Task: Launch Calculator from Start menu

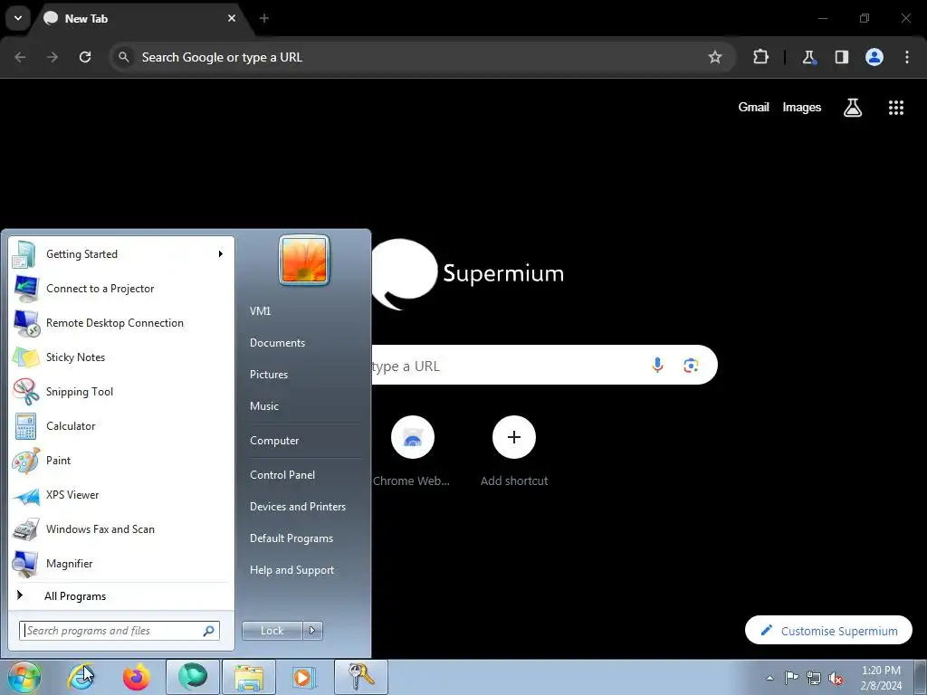Action: [120, 425]
